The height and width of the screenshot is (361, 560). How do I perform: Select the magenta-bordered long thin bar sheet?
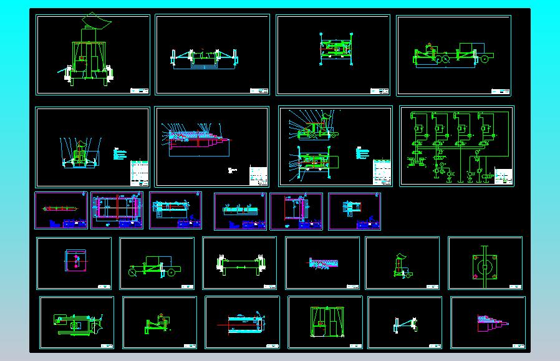61,210
